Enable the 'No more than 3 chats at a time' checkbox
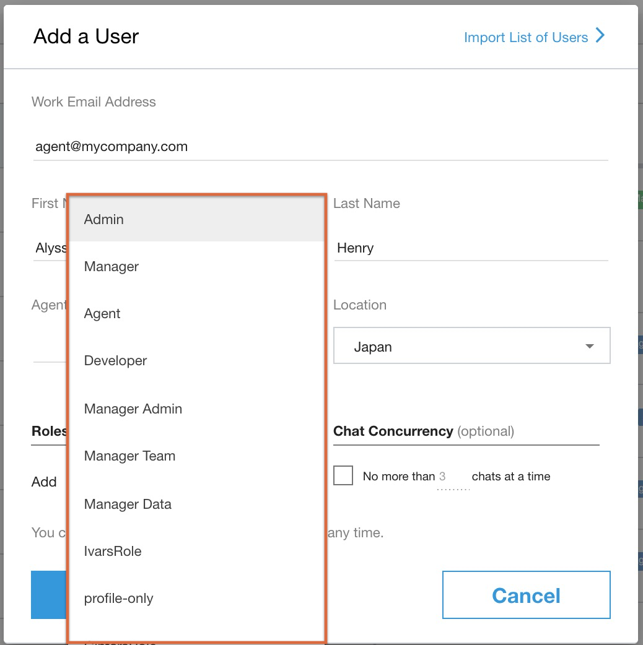The height and width of the screenshot is (645, 643). pos(343,475)
